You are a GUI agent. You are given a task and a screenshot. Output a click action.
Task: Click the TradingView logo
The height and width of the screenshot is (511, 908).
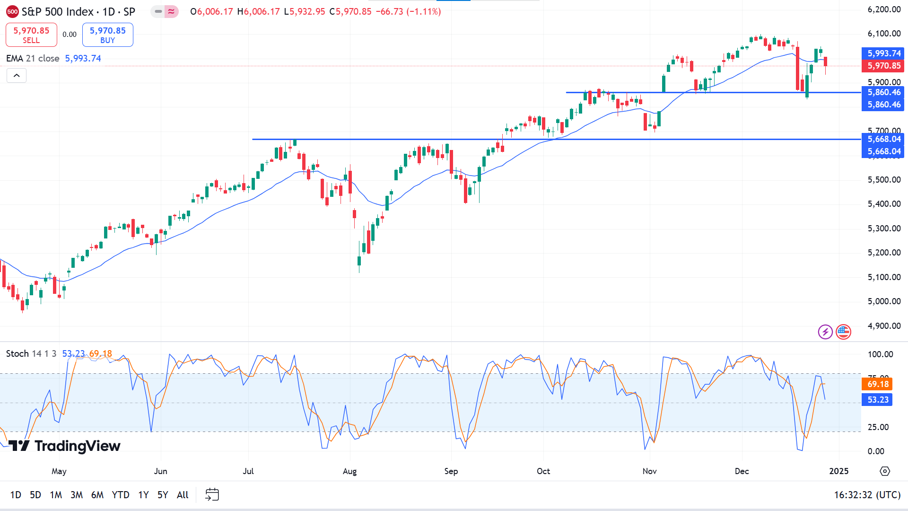64,446
